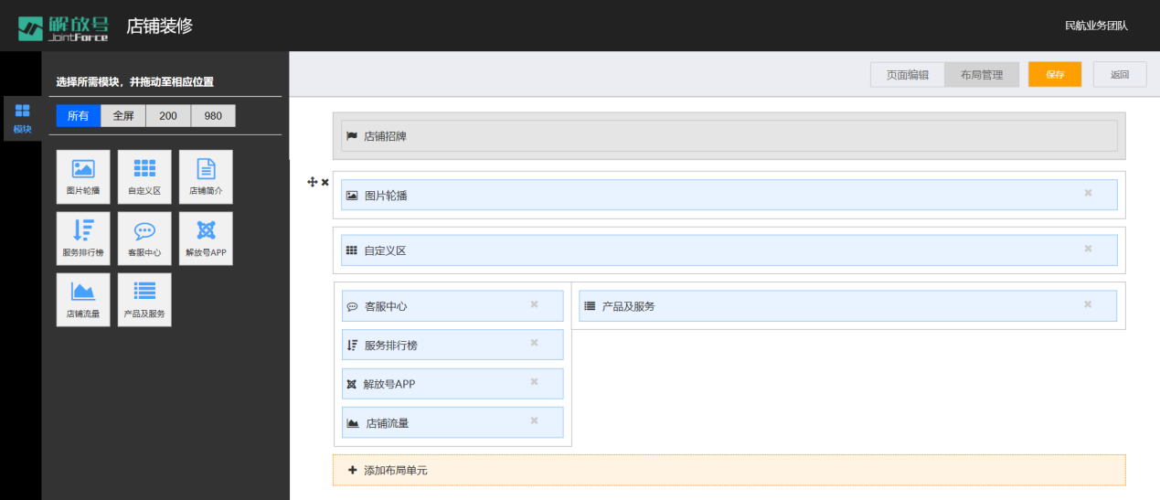The width and height of the screenshot is (1160, 500).
Task: Select the 图片轮播 module icon
Action: 83,176
